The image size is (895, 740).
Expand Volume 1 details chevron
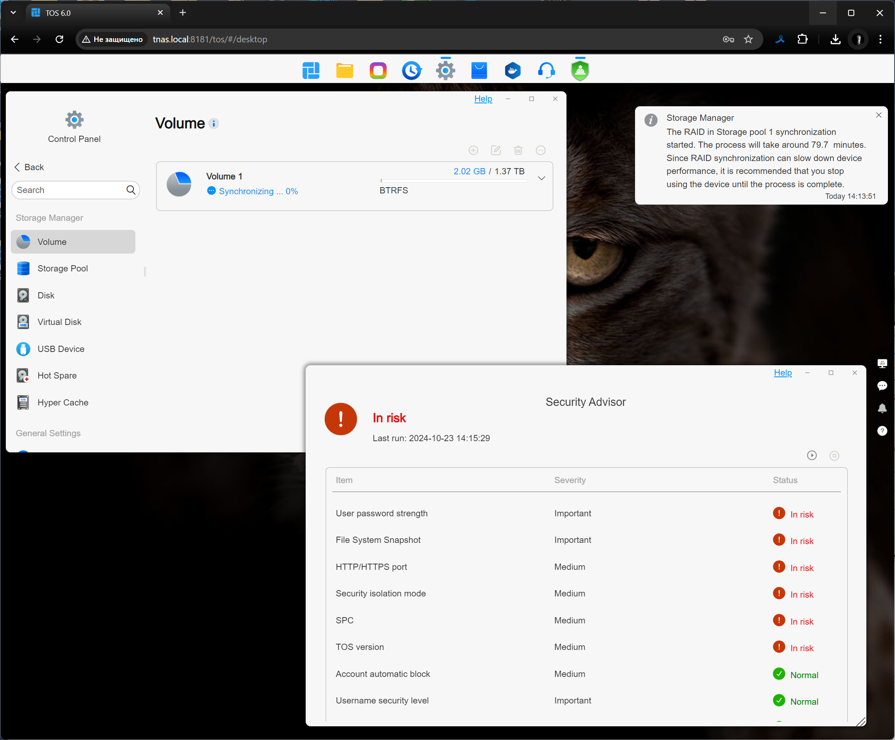[x=541, y=178]
